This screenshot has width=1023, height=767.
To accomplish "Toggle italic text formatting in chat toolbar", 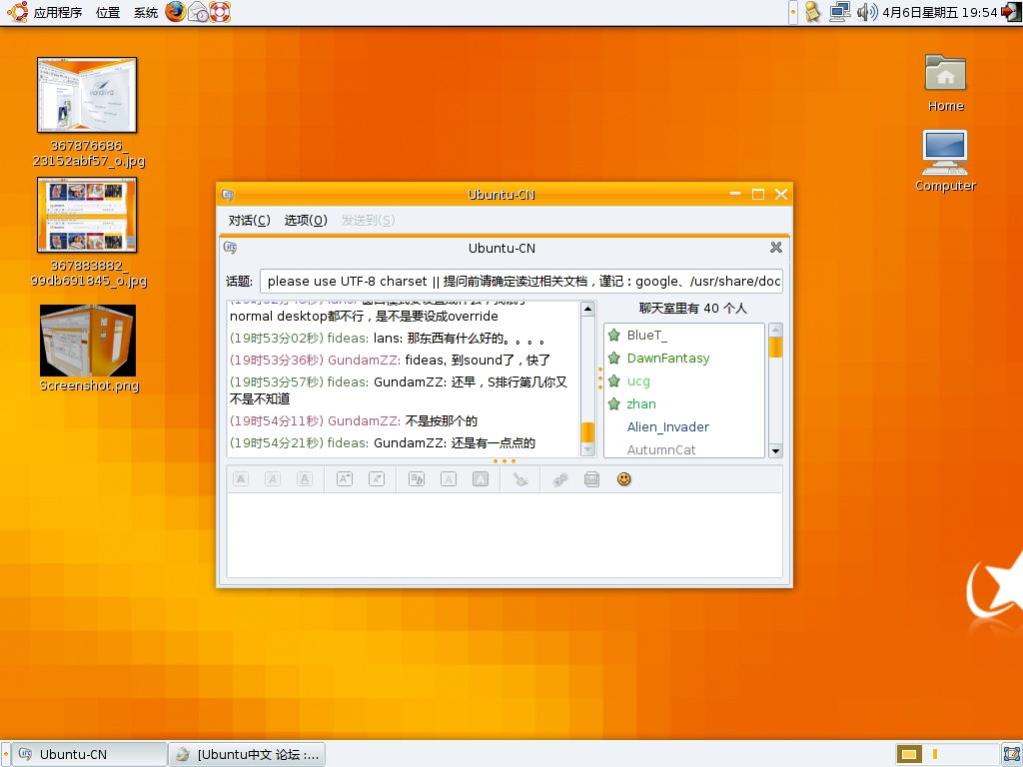I will (x=273, y=479).
